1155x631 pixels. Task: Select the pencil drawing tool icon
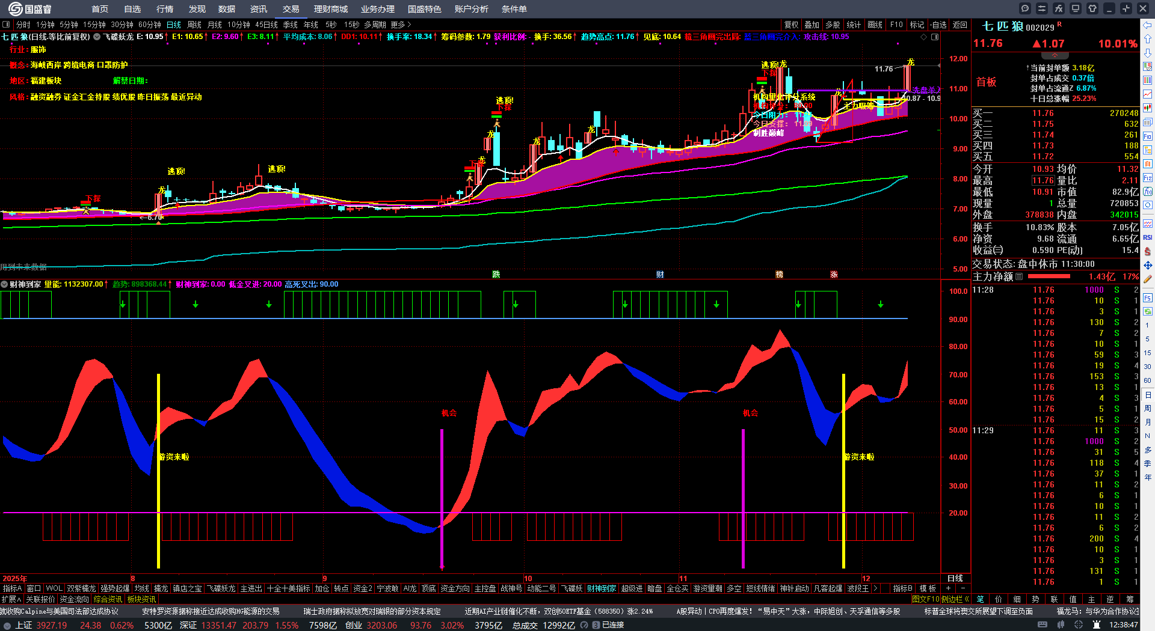pyautogui.click(x=1148, y=279)
